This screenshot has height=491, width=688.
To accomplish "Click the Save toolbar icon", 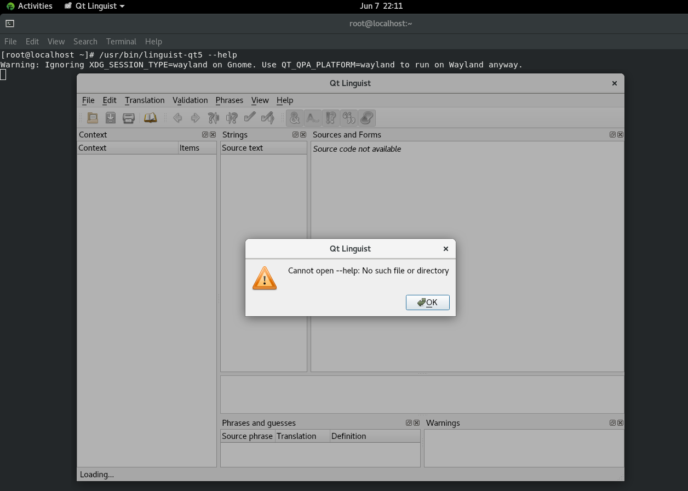I will (111, 118).
